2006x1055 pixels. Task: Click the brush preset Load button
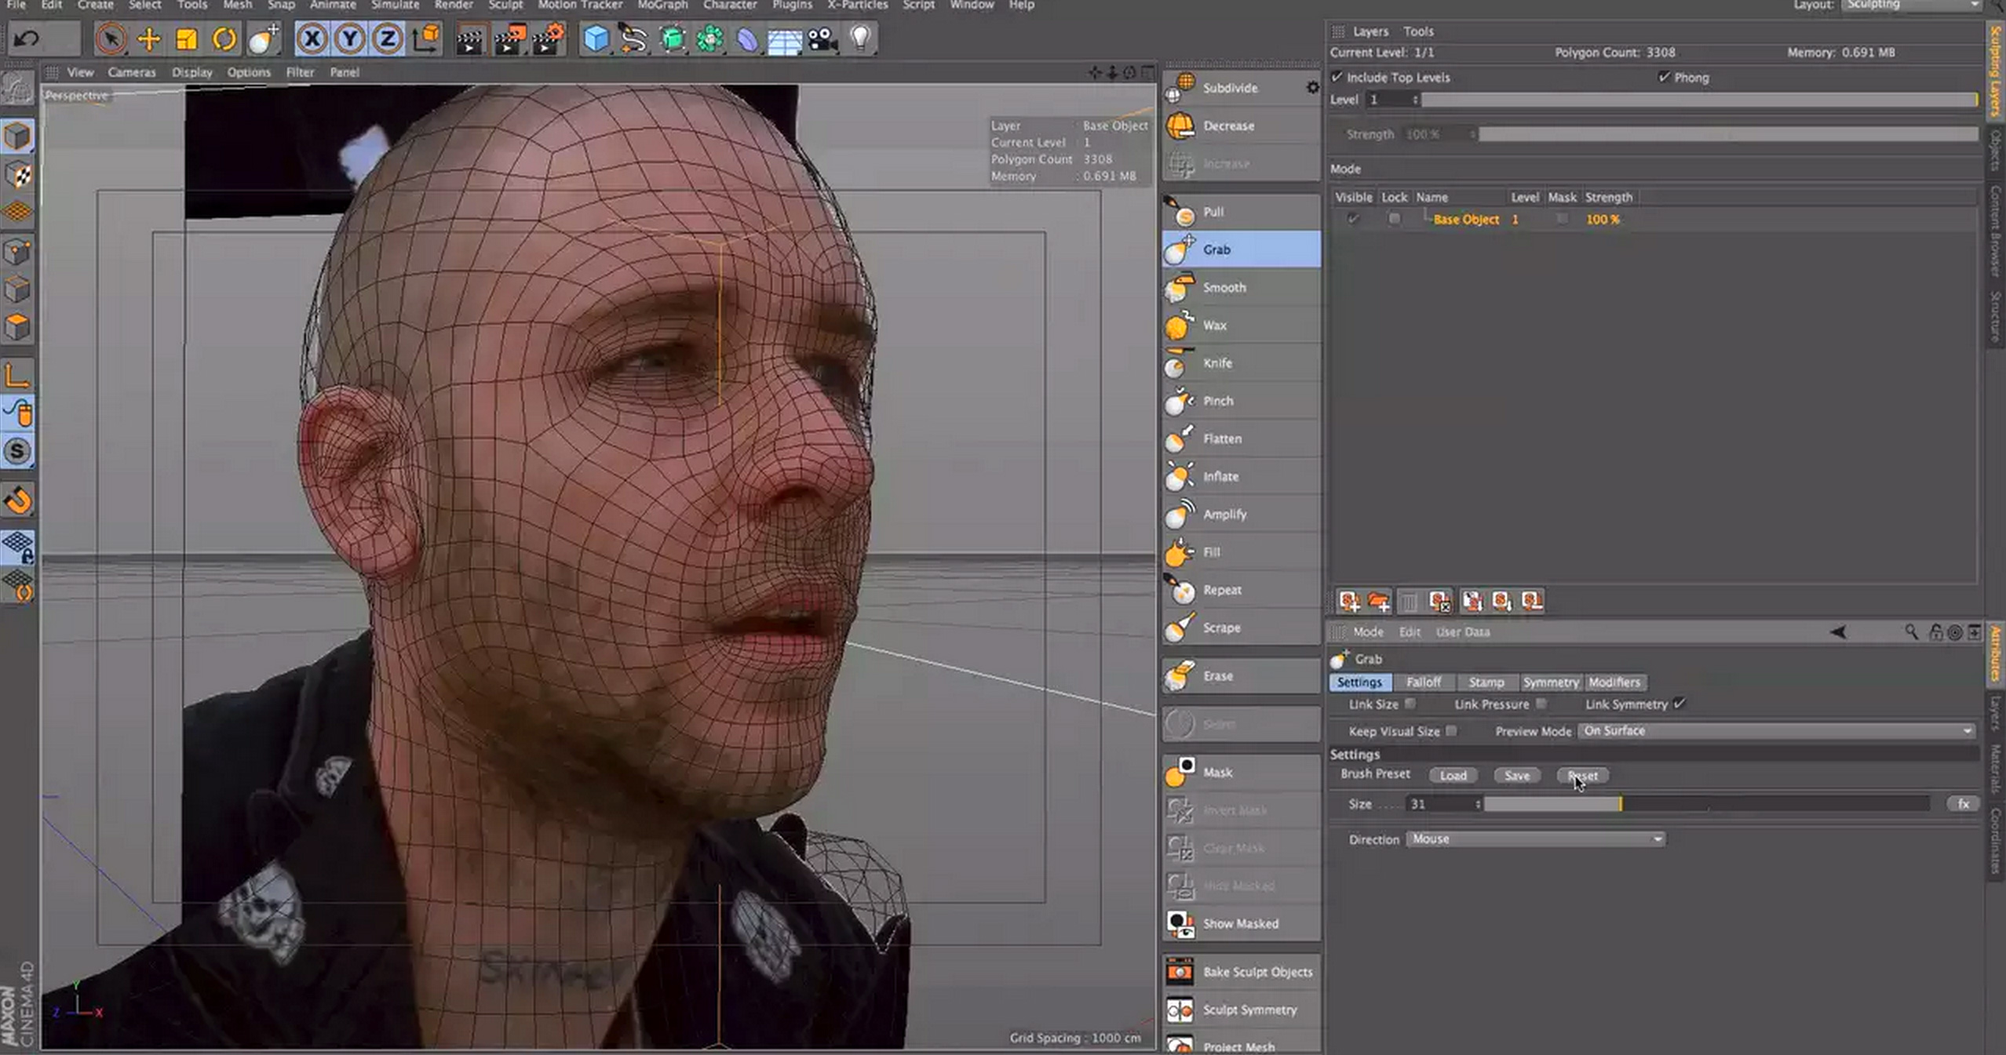[1453, 776]
